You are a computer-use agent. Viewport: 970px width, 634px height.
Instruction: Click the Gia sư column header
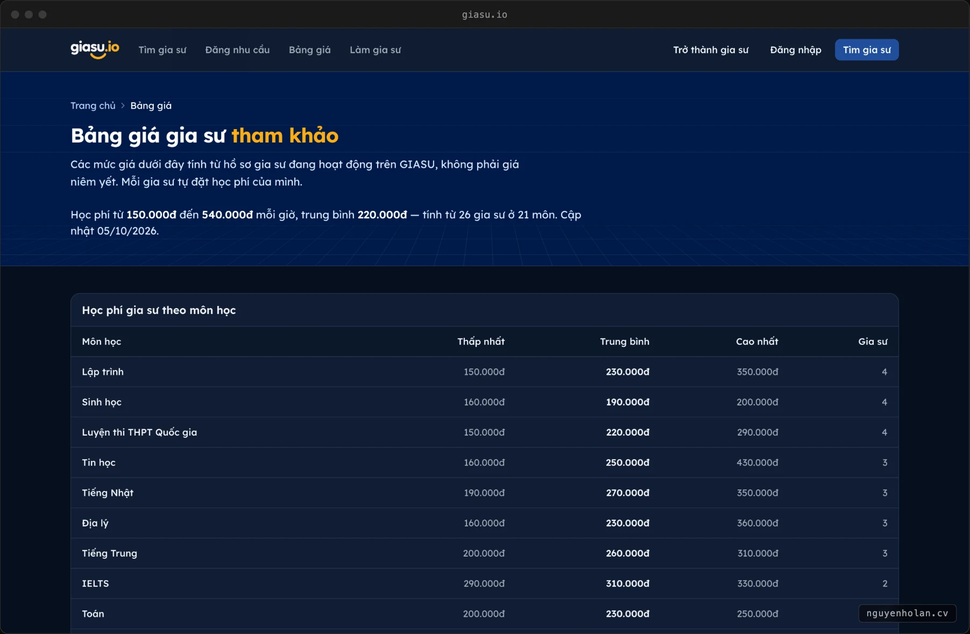873,341
